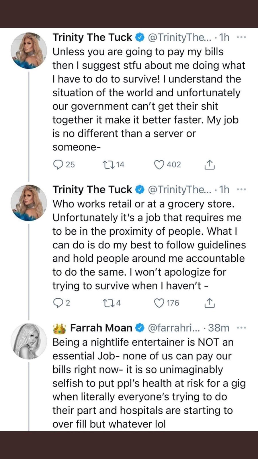This screenshot has height=459, width=258.
Task: Share the first Trinity The Tuck tweet
Action: [x=210, y=165]
